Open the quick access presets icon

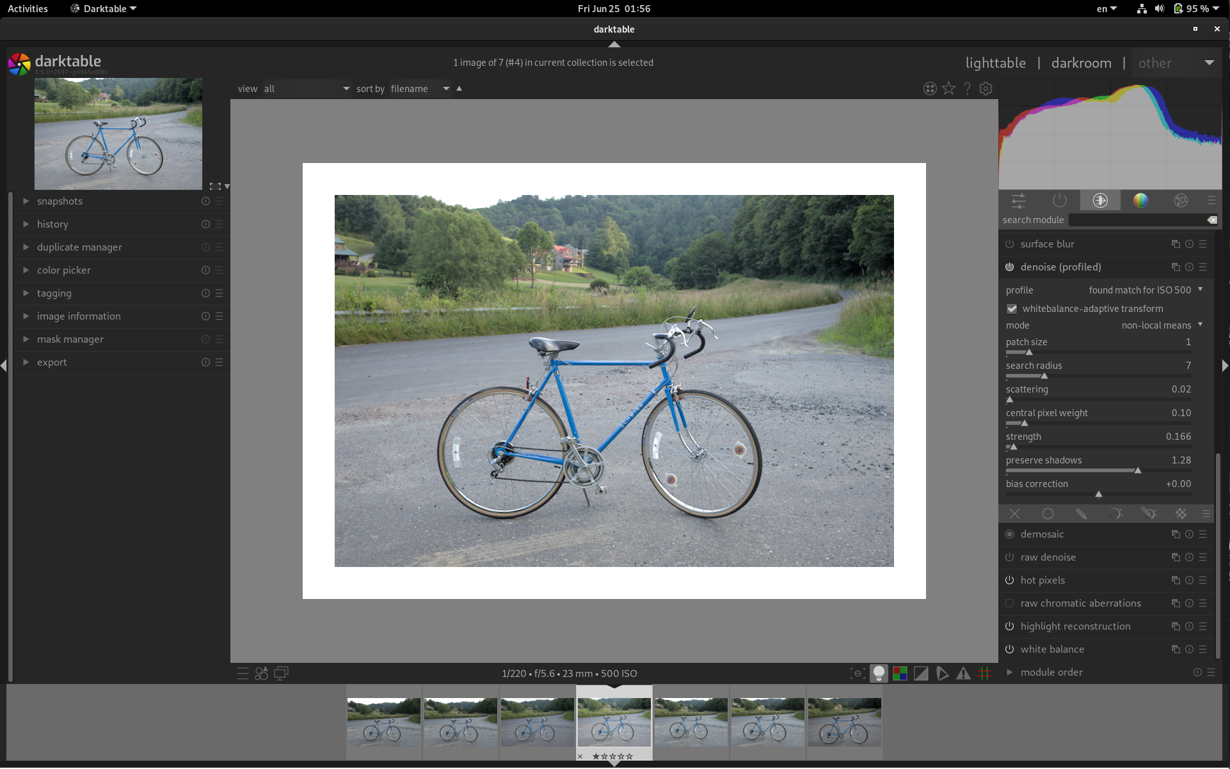pyautogui.click(x=243, y=673)
